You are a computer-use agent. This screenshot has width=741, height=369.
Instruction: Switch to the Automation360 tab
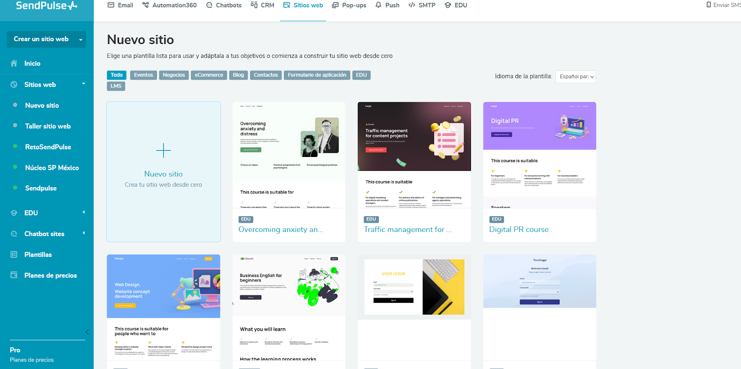click(x=170, y=5)
